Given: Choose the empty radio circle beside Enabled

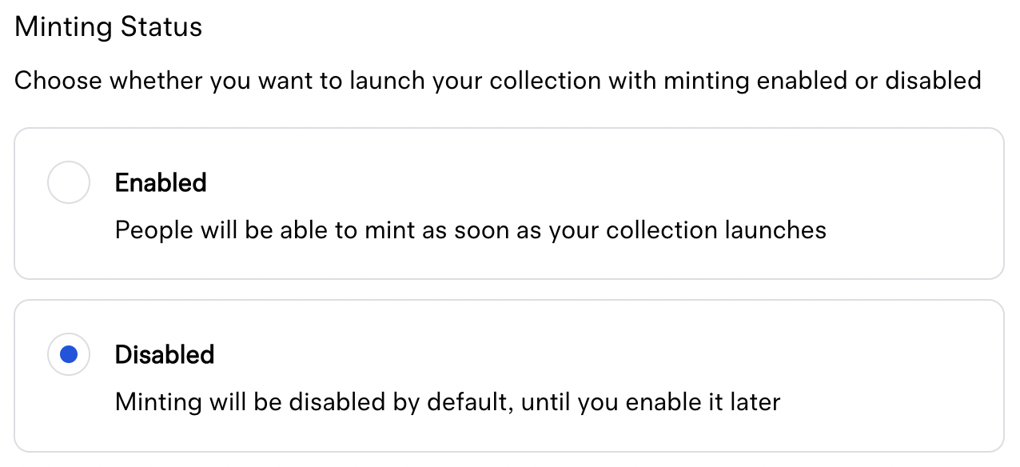Looking at the screenshot, I should pyautogui.click(x=69, y=183).
